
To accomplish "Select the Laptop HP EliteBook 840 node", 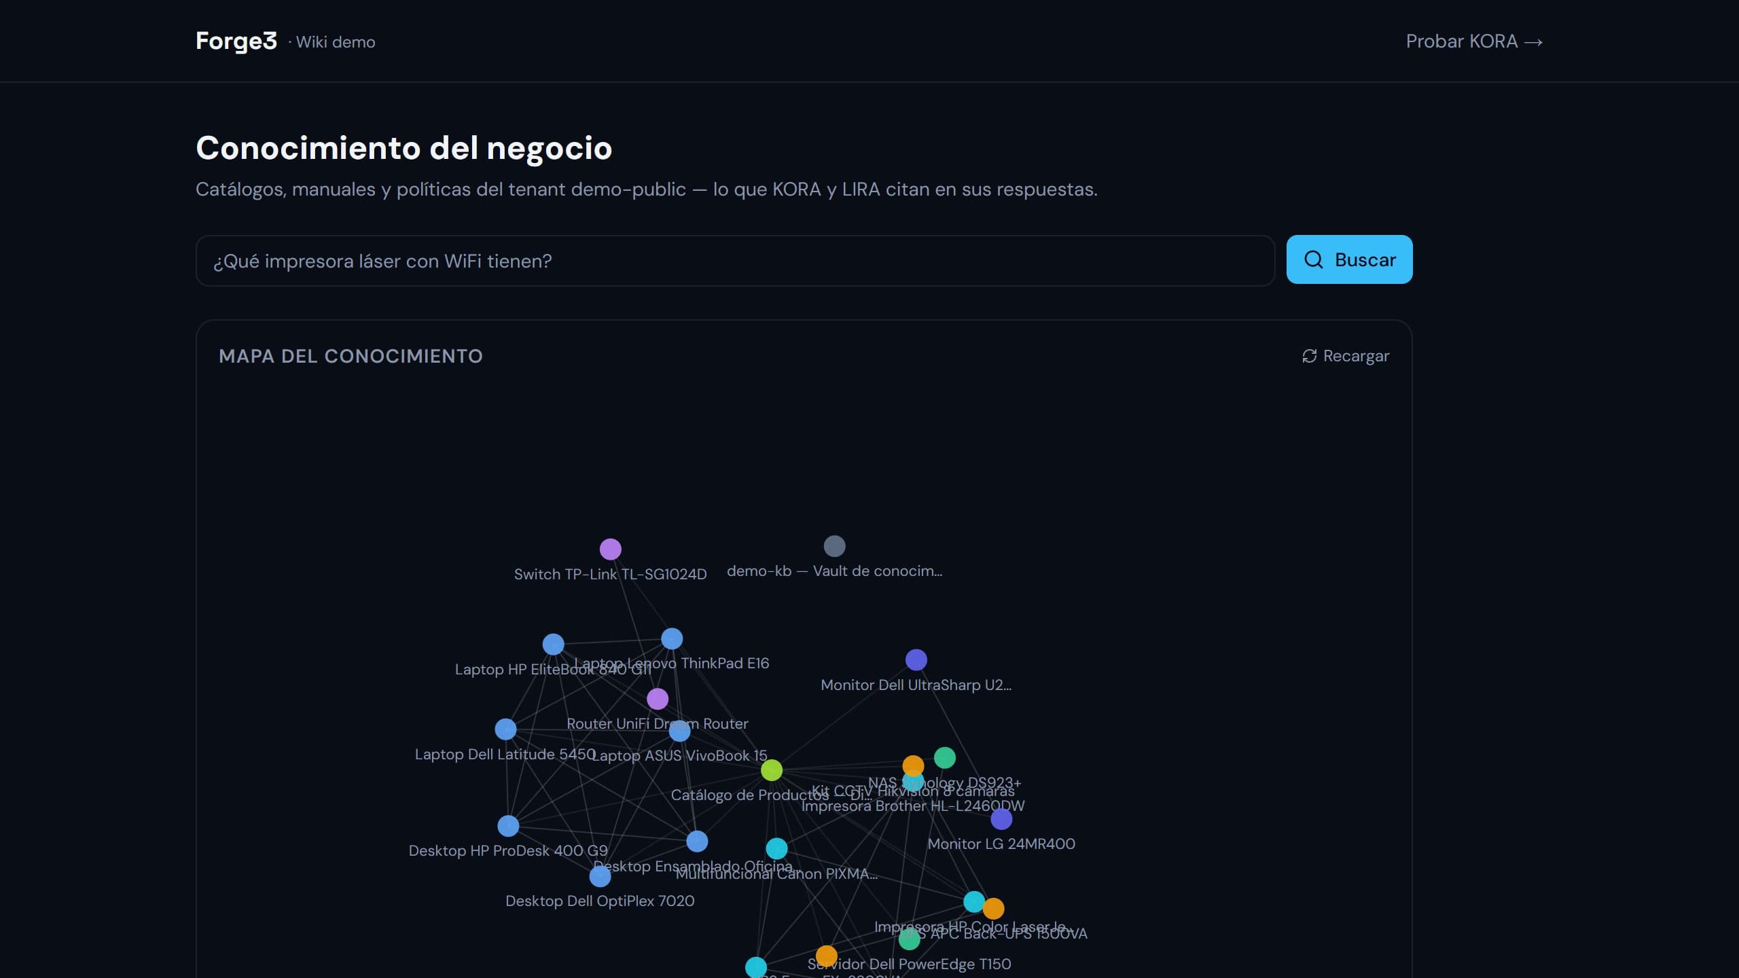I will (x=553, y=644).
